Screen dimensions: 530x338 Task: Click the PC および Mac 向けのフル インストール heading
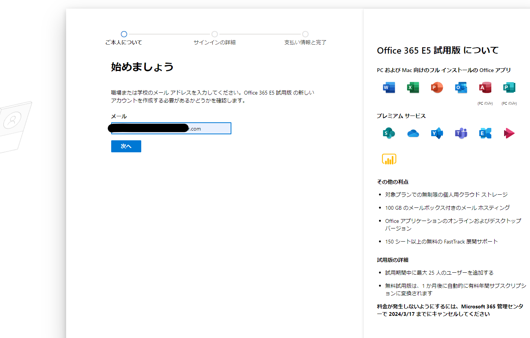[444, 70]
